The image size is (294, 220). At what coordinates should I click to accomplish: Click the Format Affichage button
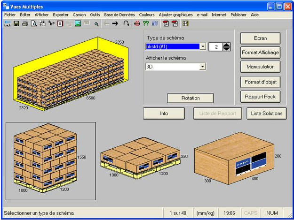click(x=260, y=52)
